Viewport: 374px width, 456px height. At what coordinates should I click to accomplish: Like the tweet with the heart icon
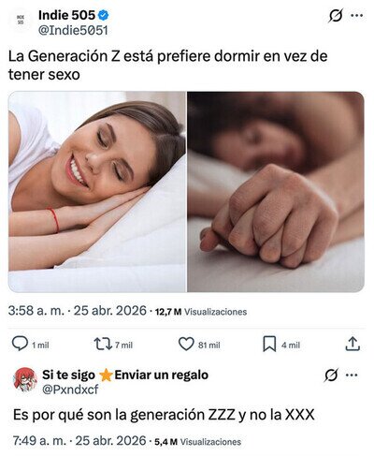[x=186, y=344]
